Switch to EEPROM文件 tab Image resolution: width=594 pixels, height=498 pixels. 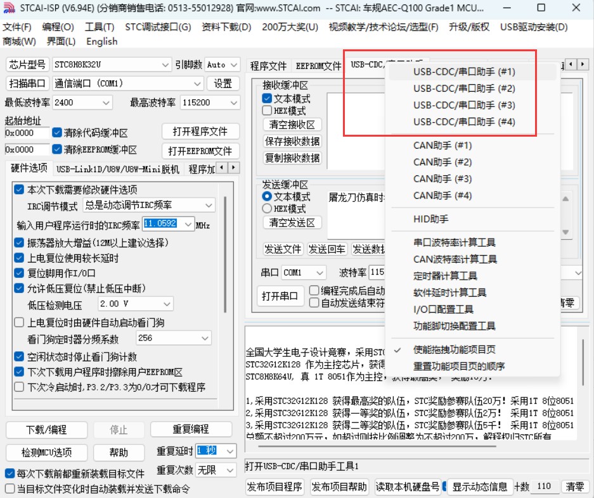[319, 66]
